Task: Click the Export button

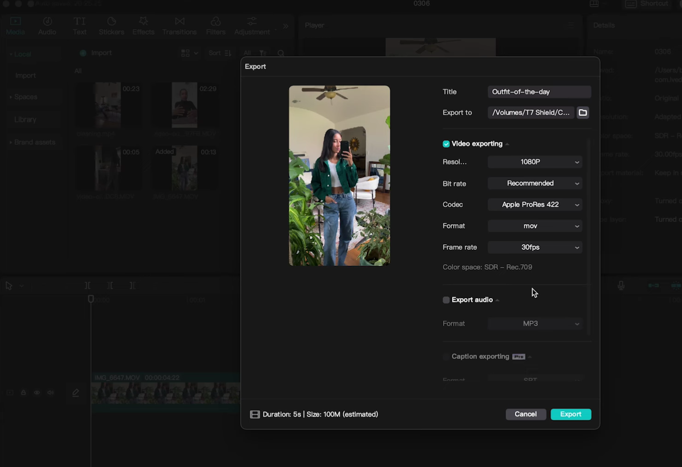Action: pyautogui.click(x=571, y=414)
